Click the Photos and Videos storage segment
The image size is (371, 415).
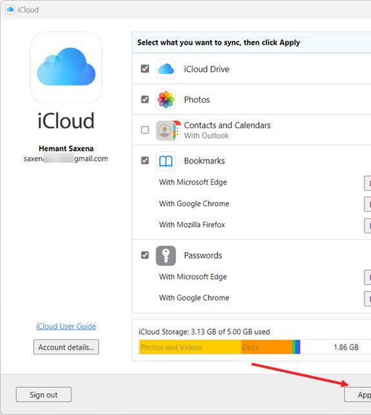(x=190, y=347)
